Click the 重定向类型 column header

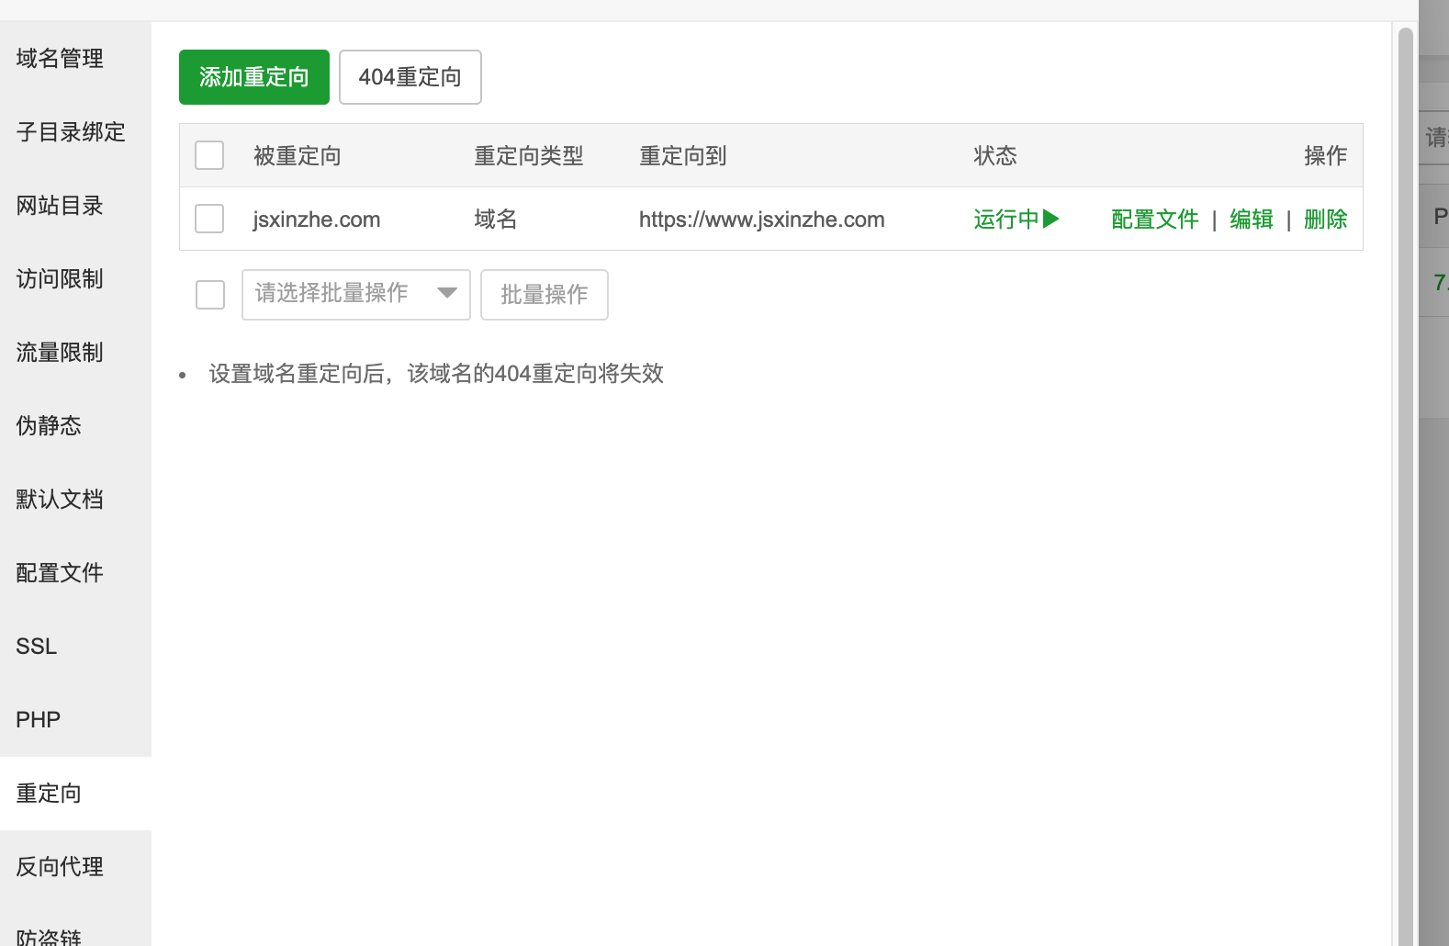(x=529, y=156)
